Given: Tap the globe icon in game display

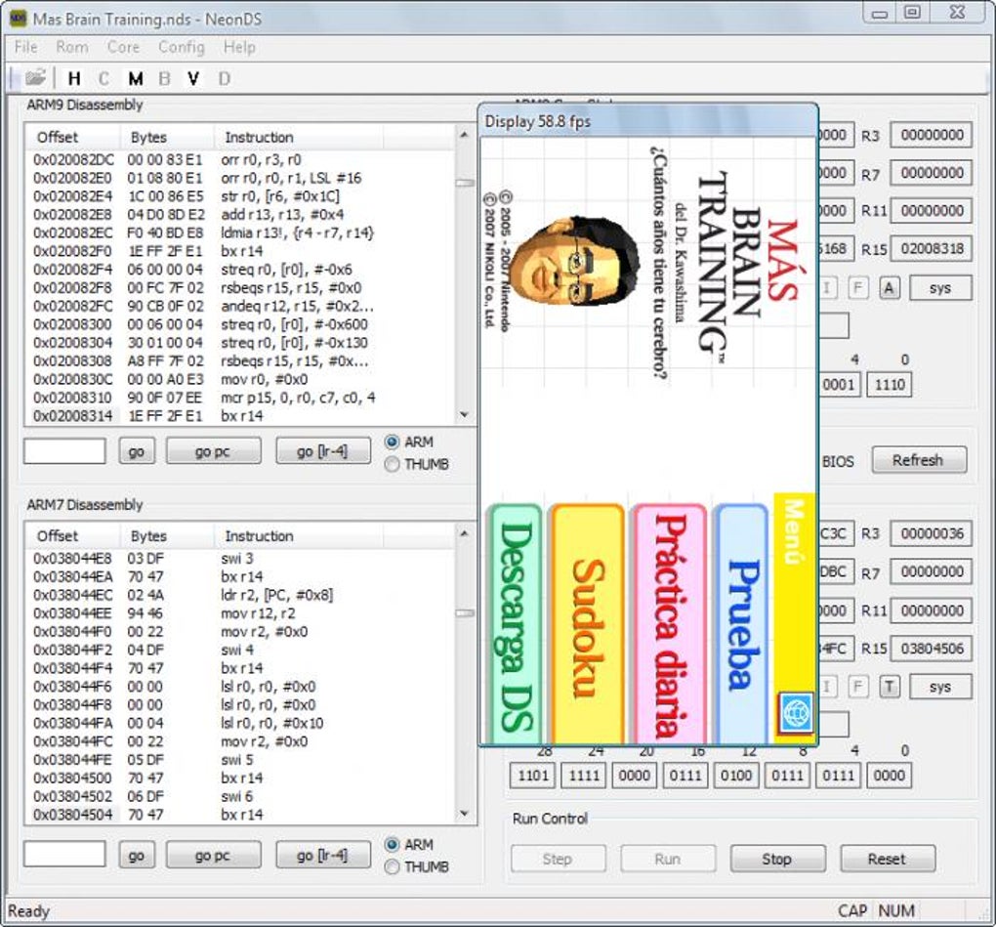Looking at the screenshot, I should [x=795, y=711].
